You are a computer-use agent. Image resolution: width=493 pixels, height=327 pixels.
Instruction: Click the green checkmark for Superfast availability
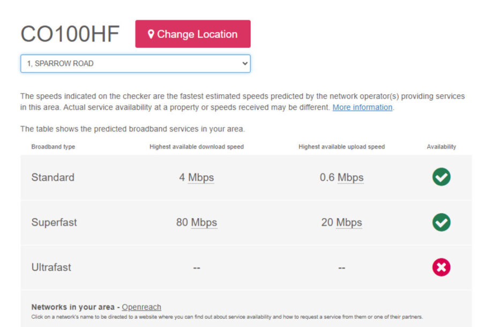[x=441, y=222]
